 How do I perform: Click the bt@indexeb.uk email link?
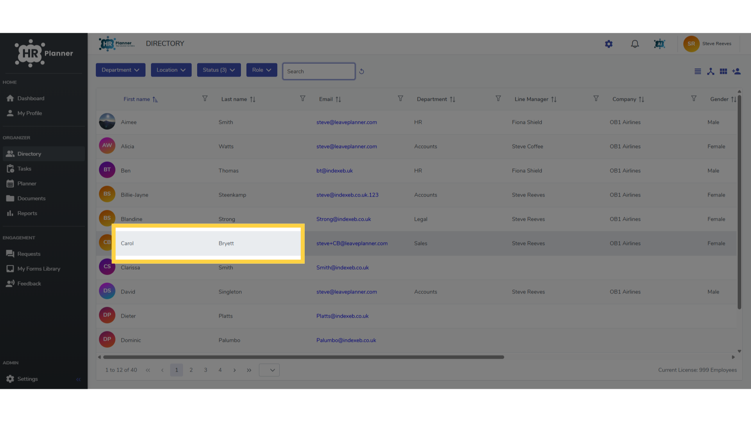coord(334,171)
